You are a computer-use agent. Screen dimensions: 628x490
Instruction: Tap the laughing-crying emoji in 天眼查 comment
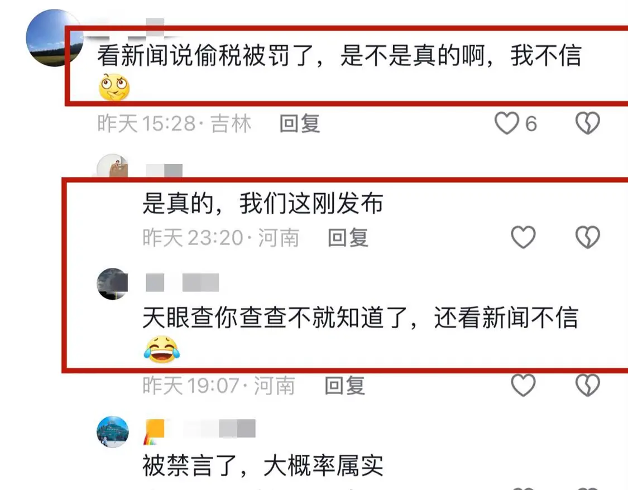161,349
